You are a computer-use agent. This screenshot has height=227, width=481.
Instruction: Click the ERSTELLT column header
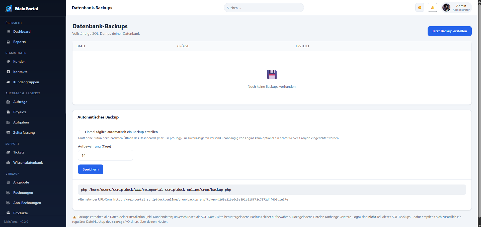[302, 46]
